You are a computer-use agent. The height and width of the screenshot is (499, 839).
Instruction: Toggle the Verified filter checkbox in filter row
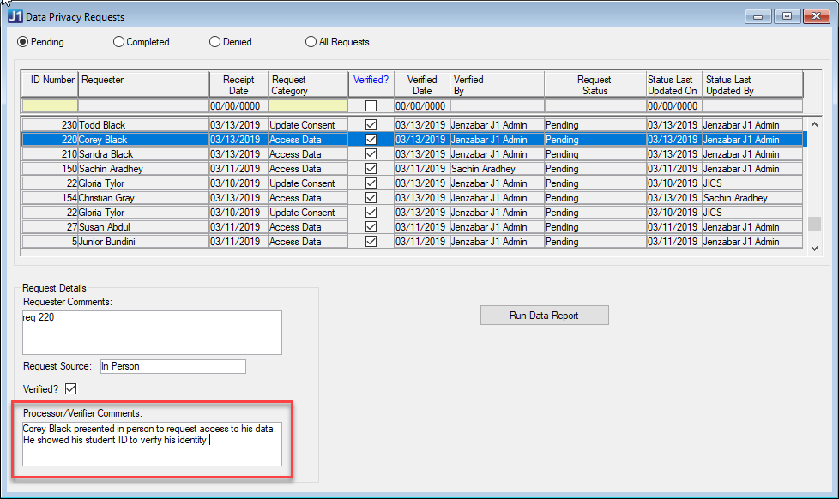pos(371,106)
